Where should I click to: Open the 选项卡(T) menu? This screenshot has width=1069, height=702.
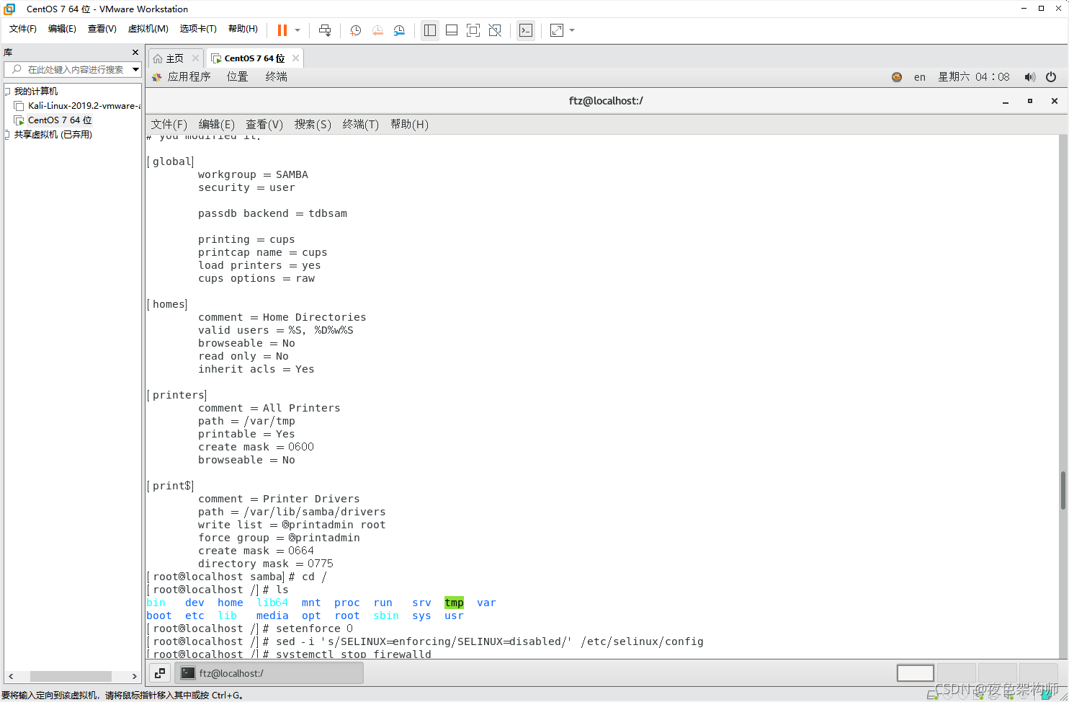(198, 29)
